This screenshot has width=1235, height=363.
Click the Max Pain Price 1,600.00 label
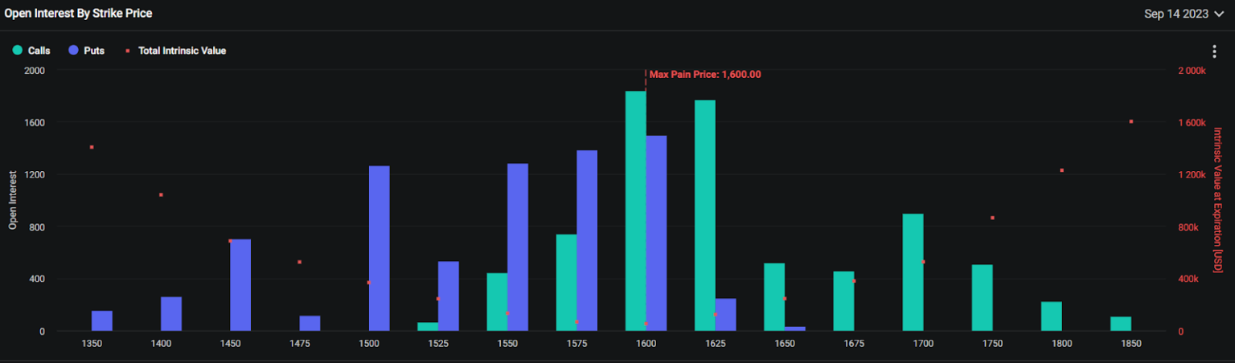pyautogui.click(x=705, y=75)
